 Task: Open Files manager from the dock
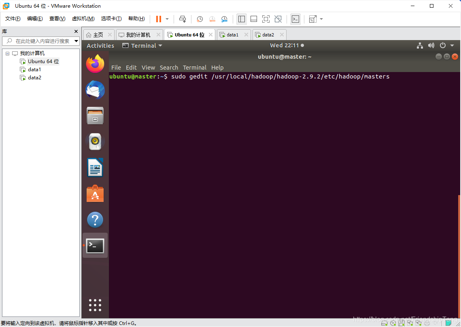point(95,116)
